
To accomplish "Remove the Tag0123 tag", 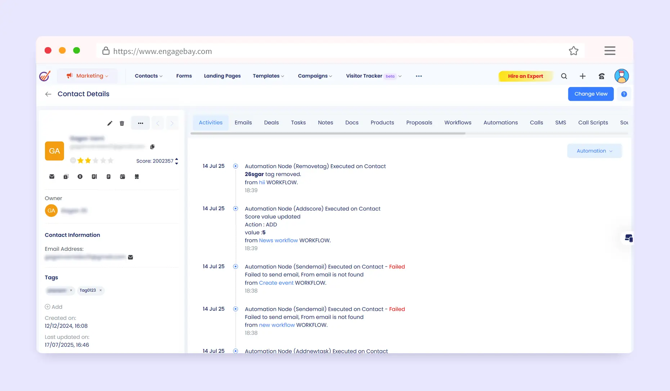I will 100,290.
